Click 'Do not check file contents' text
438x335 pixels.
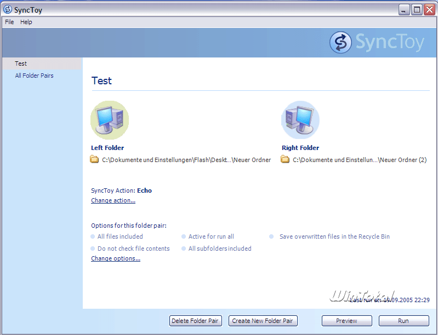(134, 249)
